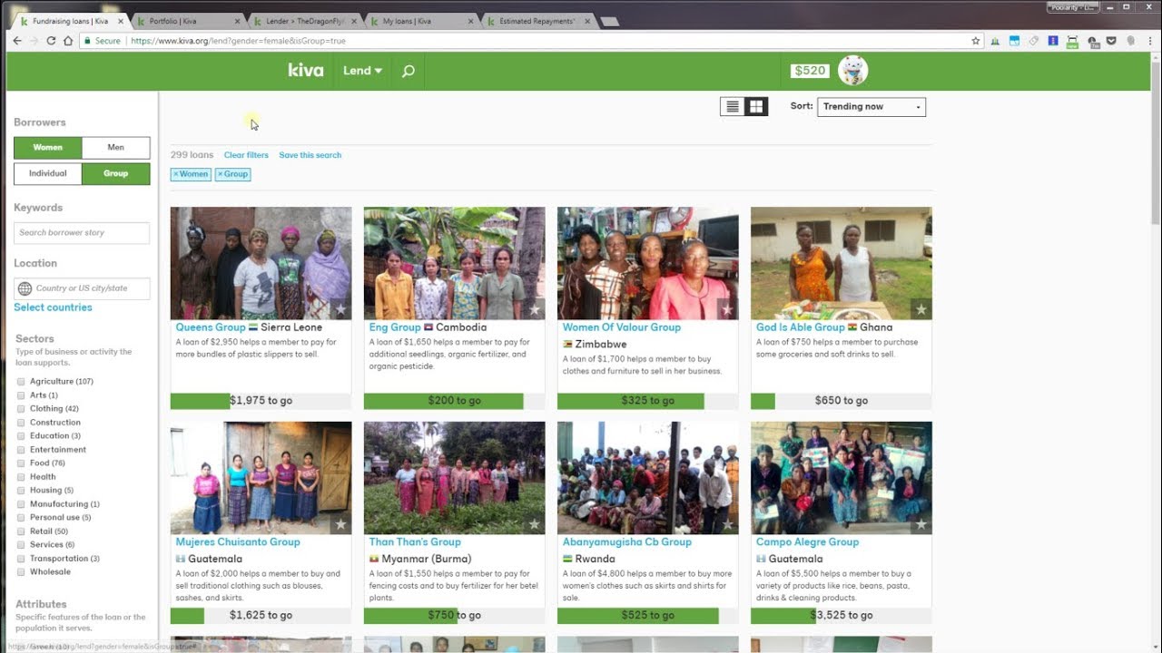Check the Agriculture sector box
The image size is (1162, 653).
21,382
